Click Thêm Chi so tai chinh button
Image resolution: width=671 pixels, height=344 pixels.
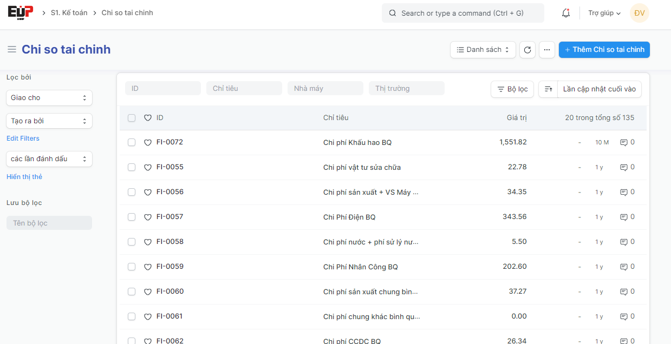pos(604,50)
